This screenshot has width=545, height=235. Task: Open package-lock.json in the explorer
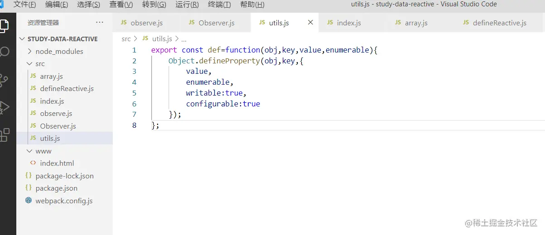pos(64,176)
